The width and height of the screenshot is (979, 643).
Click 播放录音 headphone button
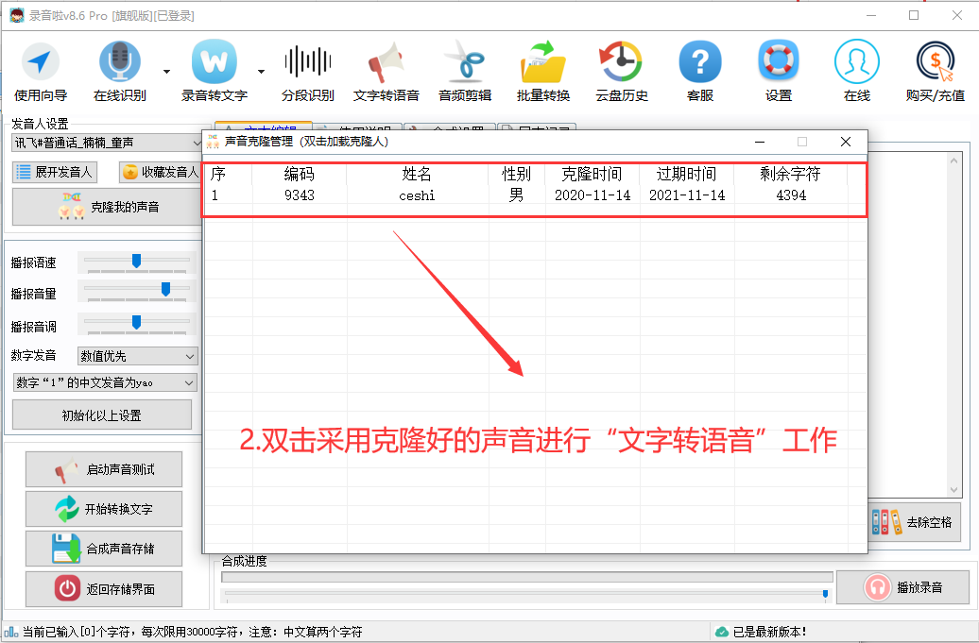902,587
